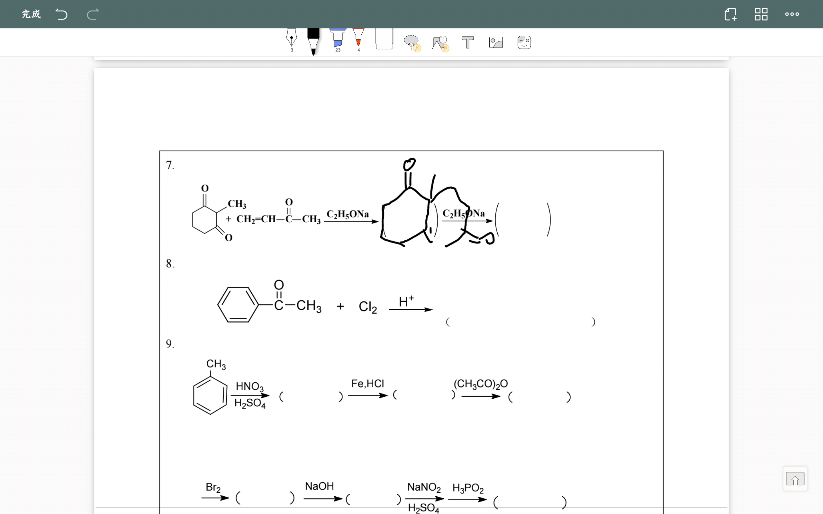
Task: Click the Br2 reagent label
Action: 213,487
